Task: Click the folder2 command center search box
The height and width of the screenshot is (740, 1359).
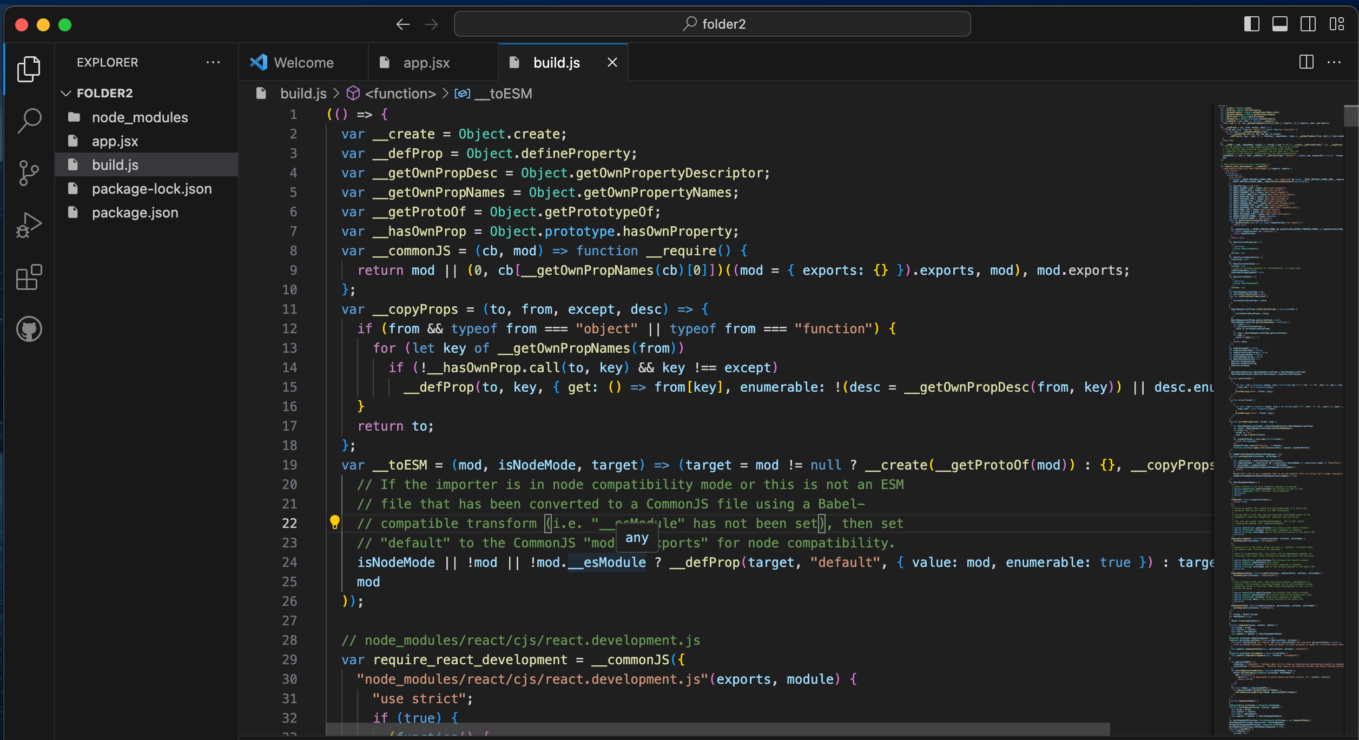Action: point(712,24)
